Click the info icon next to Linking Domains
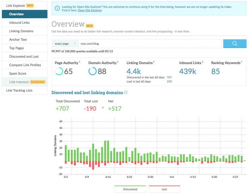This screenshot has width=249, height=194. [154, 62]
